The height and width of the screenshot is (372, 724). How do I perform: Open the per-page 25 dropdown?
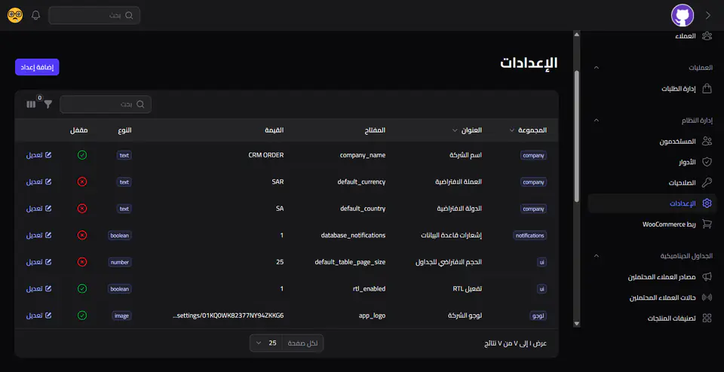266,343
